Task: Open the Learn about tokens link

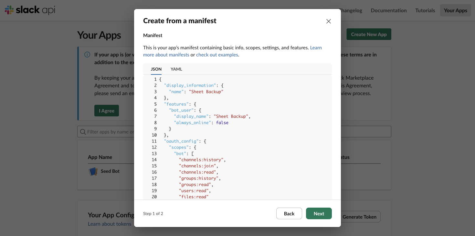Action: coord(110,224)
